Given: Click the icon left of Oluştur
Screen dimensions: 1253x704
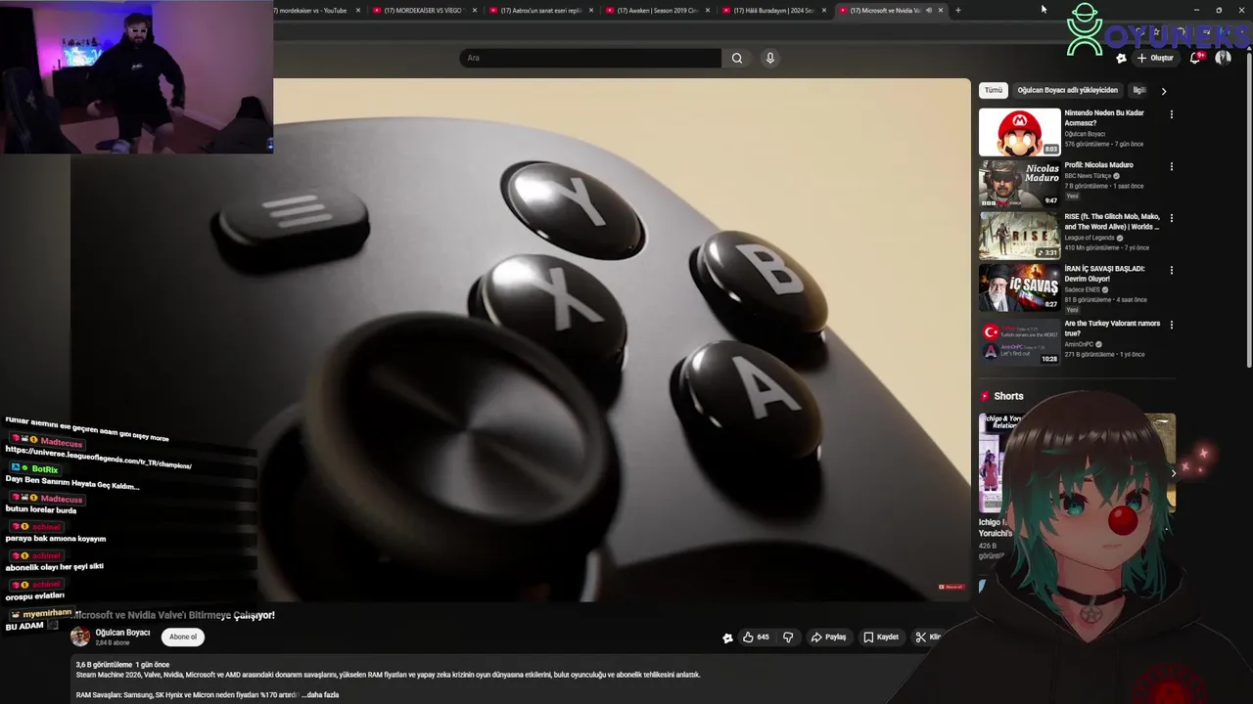Looking at the screenshot, I should click(1122, 58).
